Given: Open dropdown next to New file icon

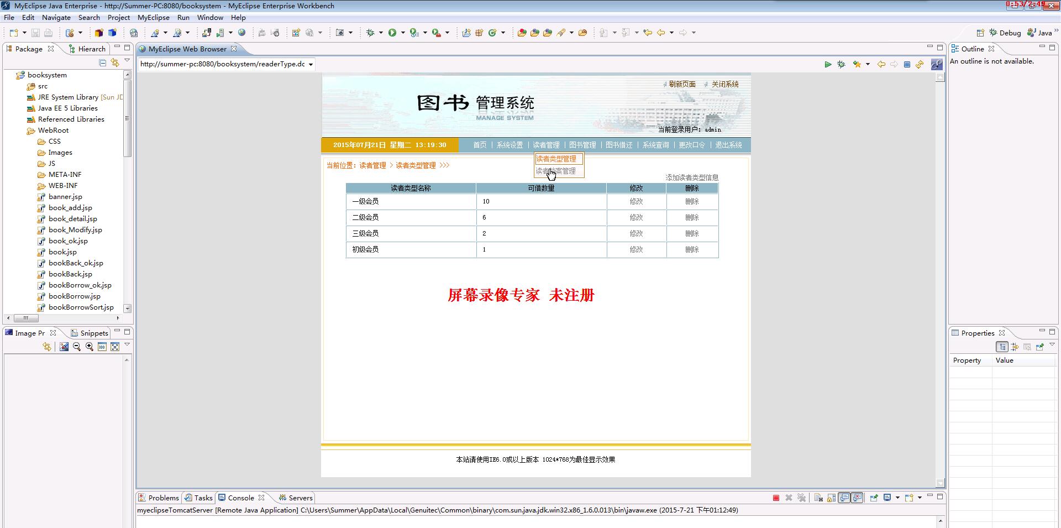Looking at the screenshot, I should pyautogui.click(x=24, y=33).
